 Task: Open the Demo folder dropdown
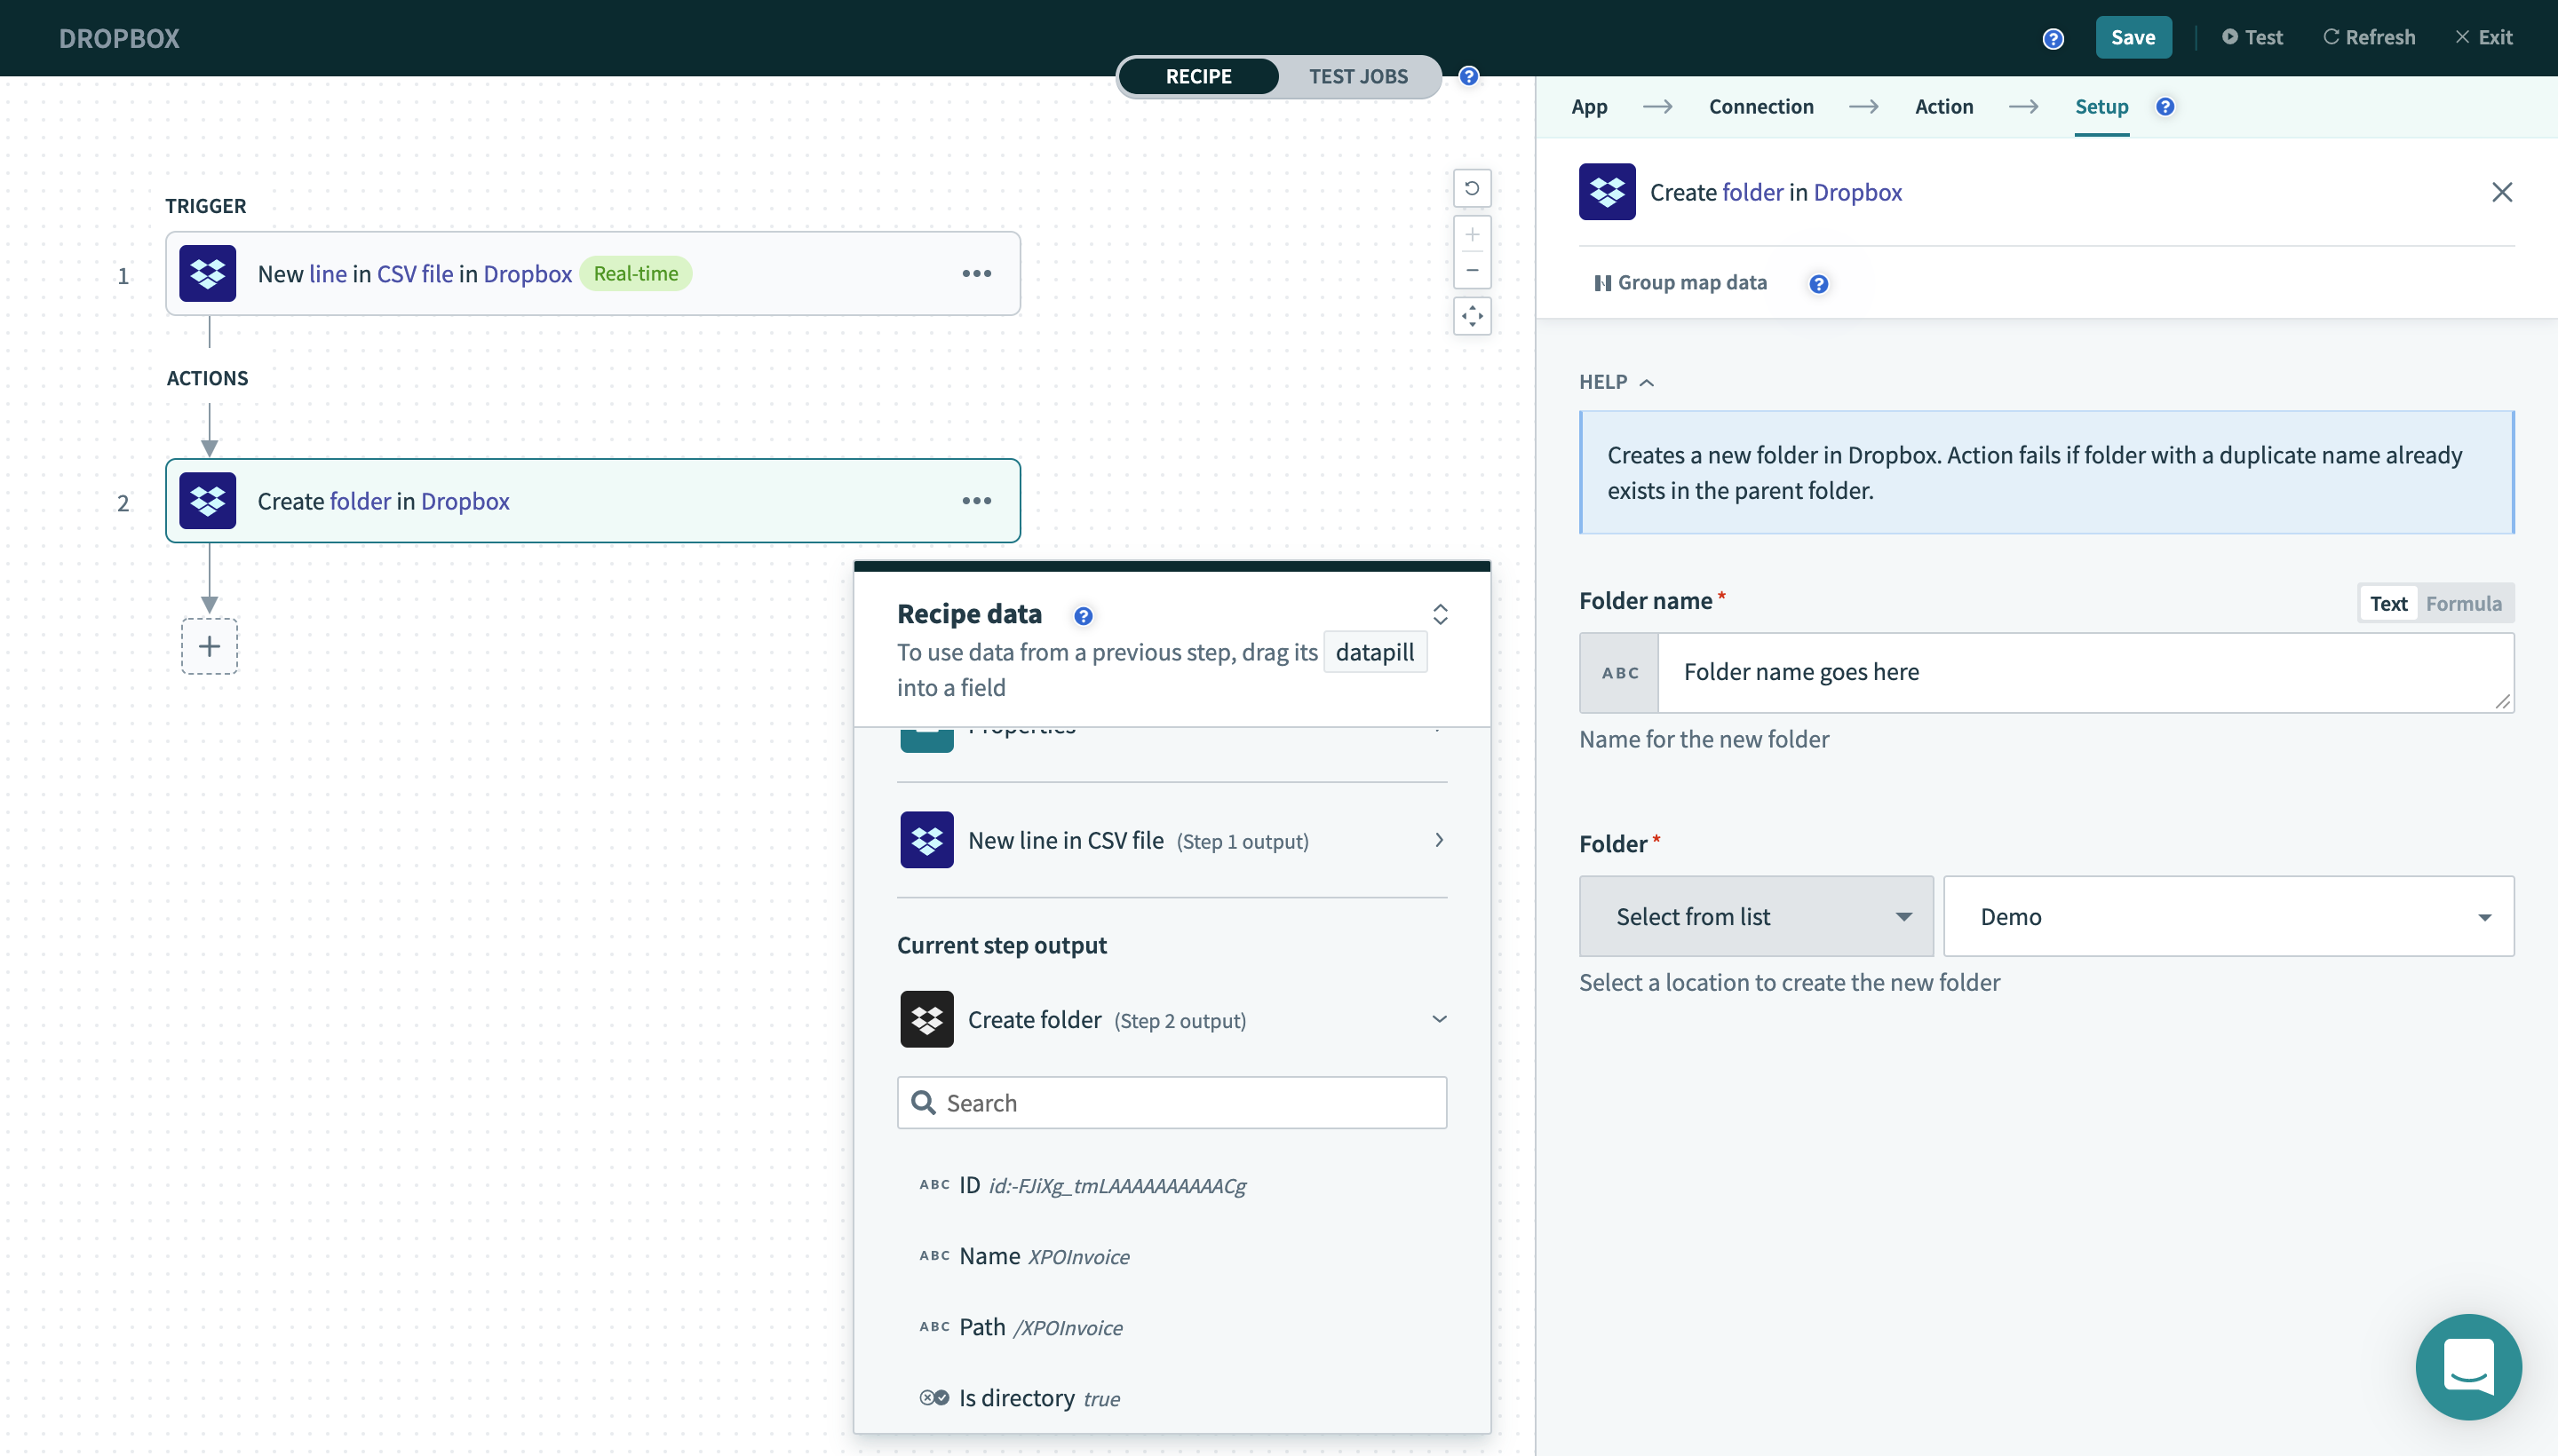2228,916
